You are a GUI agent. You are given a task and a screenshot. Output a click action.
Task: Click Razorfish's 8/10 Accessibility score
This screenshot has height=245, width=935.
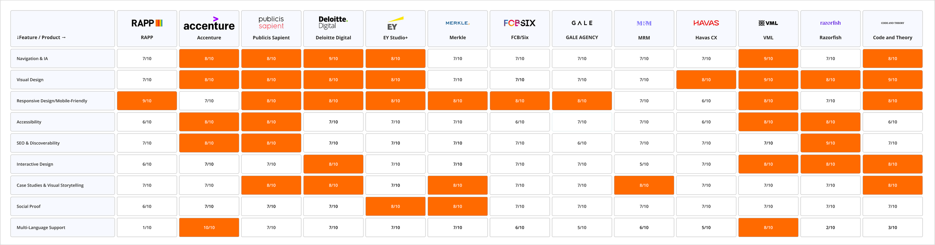[830, 122]
